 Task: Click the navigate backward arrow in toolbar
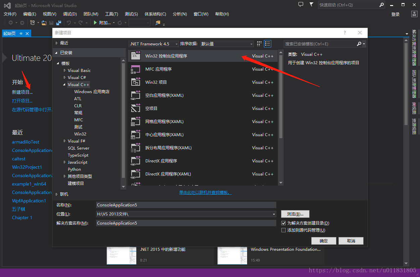tap(11, 23)
